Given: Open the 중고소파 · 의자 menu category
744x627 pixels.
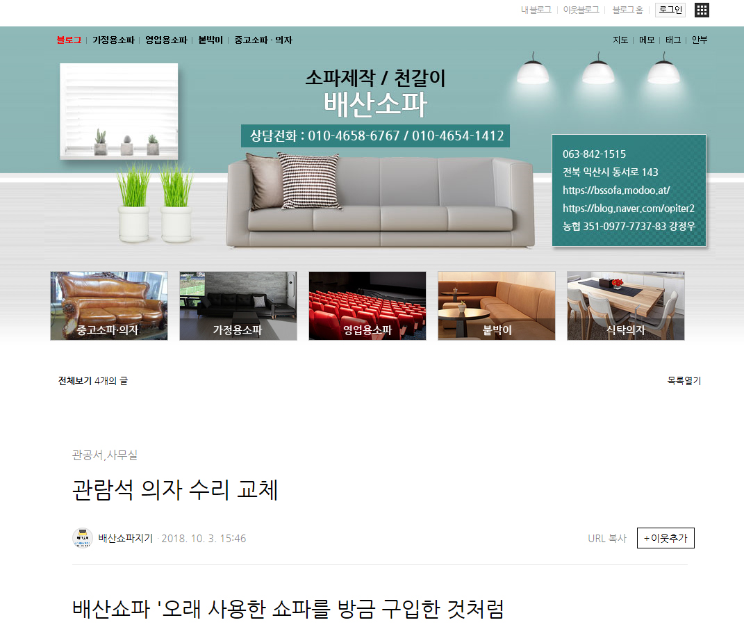Looking at the screenshot, I should click(263, 40).
